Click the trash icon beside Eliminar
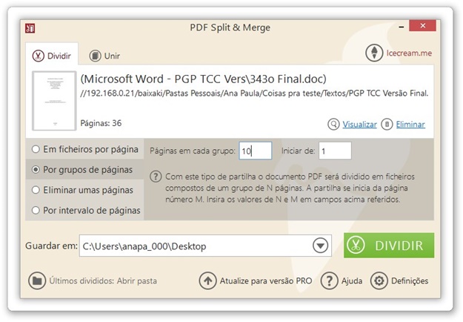Screen dimensions: 463x322 [x=387, y=124]
